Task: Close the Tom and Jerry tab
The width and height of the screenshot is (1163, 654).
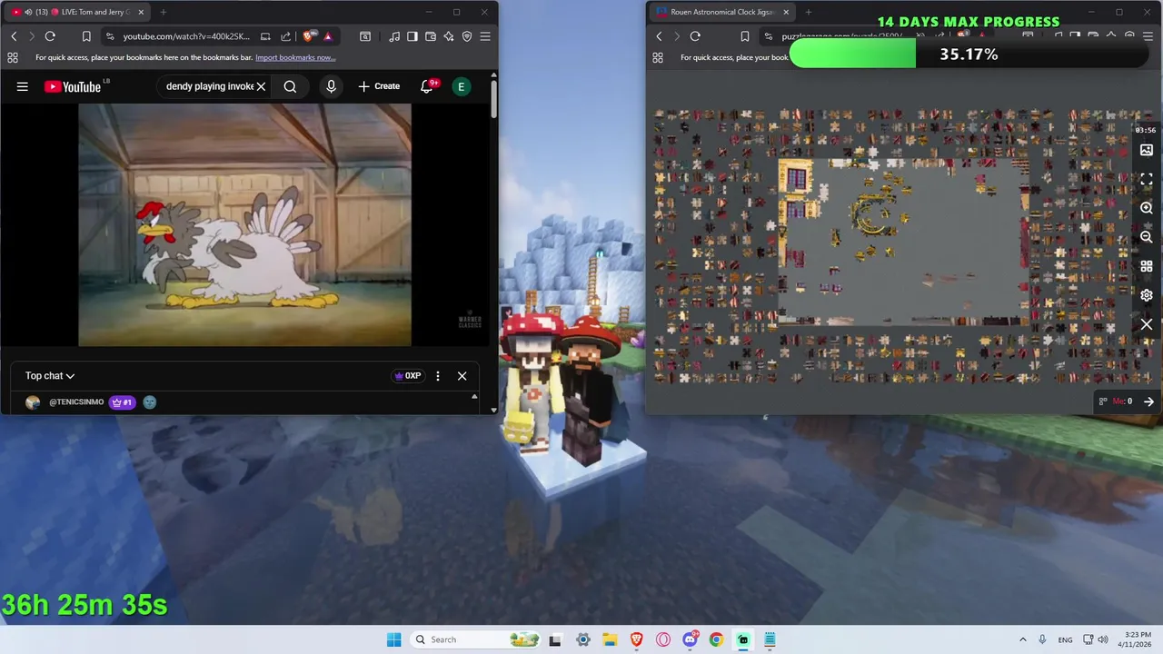Action: tap(141, 12)
